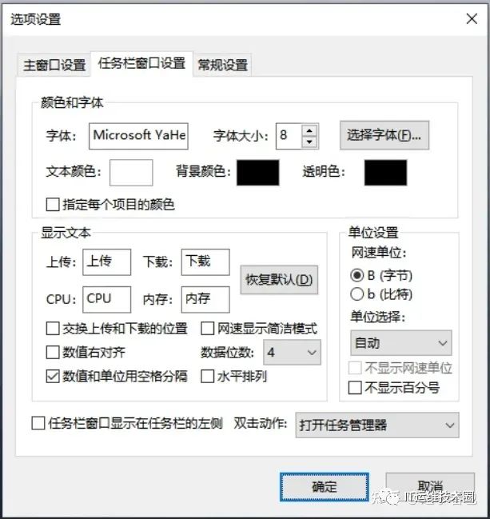Image resolution: width=490 pixels, height=519 pixels.
Task: Select the B (字节) radio button
Action: [357, 275]
